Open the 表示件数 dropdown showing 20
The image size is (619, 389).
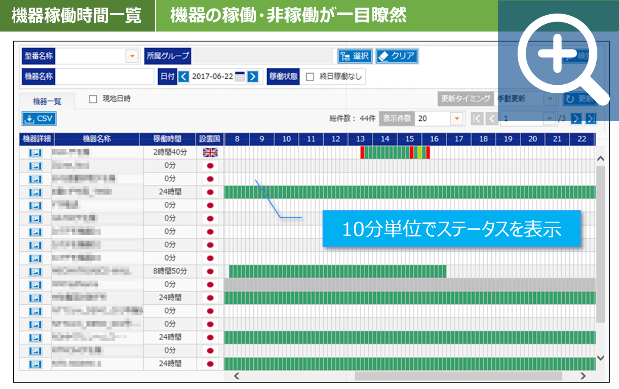[x=457, y=119]
